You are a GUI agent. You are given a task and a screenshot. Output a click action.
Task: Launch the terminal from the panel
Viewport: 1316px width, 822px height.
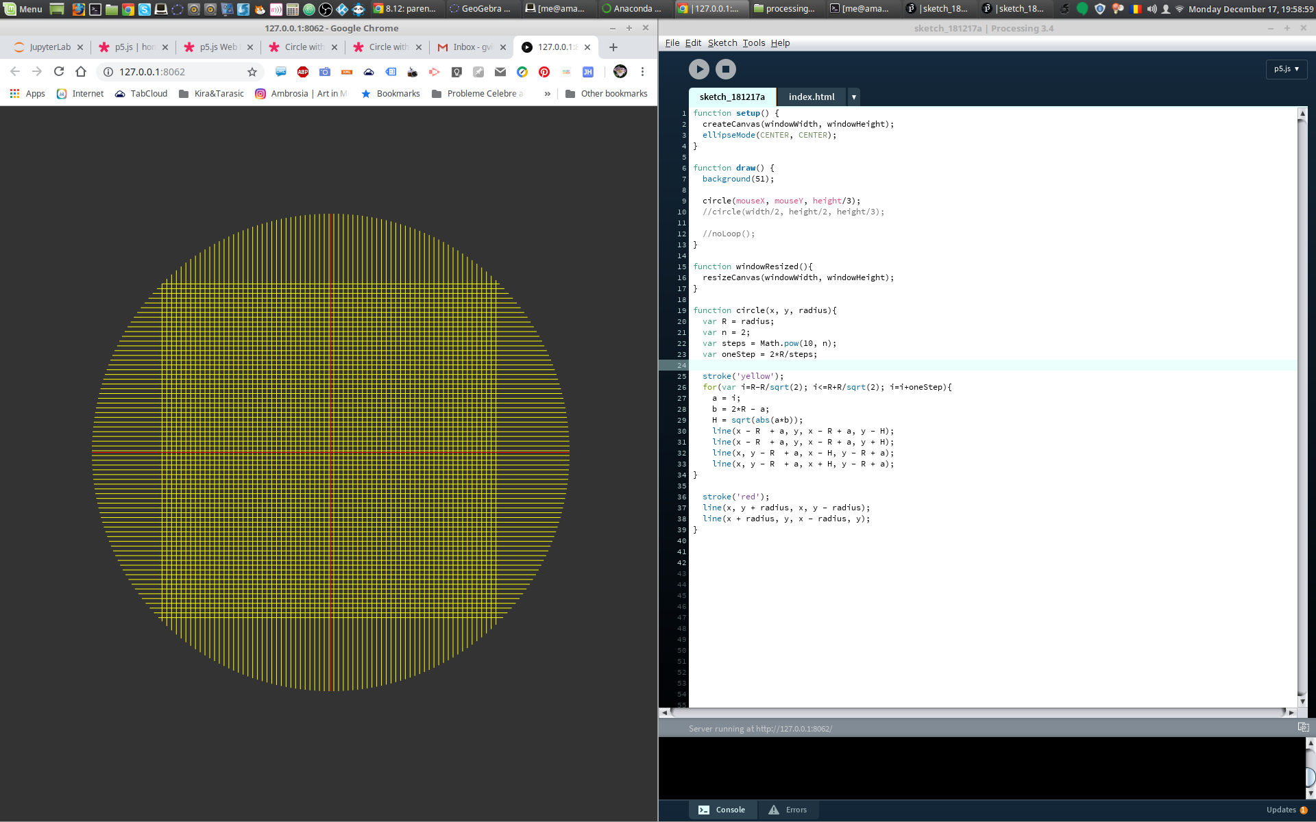click(95, 9)
